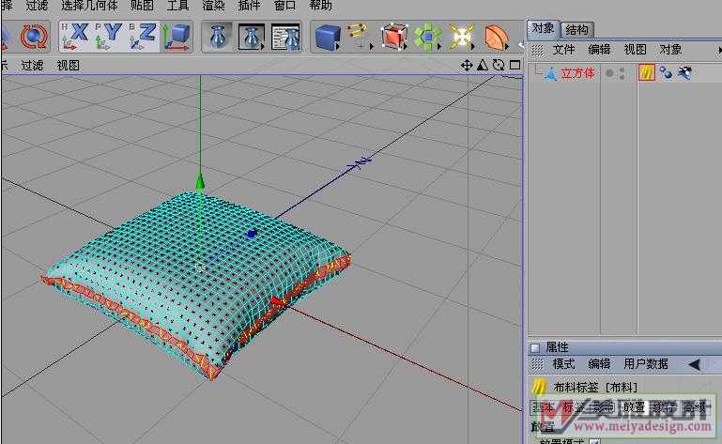Screen dimensions: 722x444
Task: Open the 渲染 menu
Action: [x=213, y=6]
